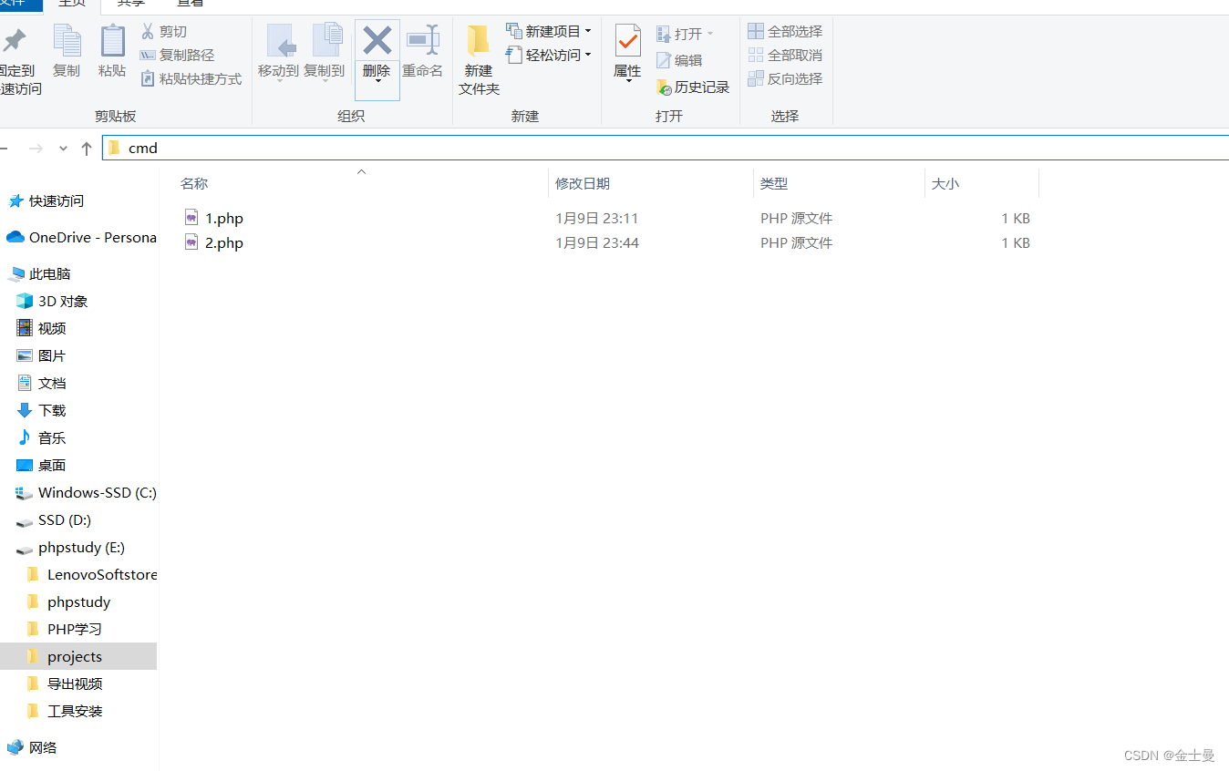Sort by the Type (类型) column header
The image size is (1229, 771).
774,184
